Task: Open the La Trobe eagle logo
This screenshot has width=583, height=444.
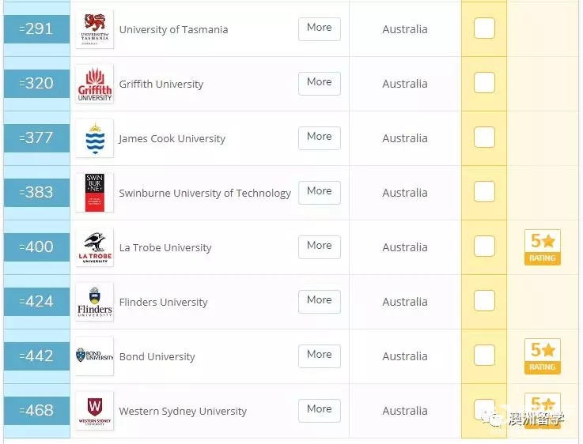Action: [x=94, y=247]
